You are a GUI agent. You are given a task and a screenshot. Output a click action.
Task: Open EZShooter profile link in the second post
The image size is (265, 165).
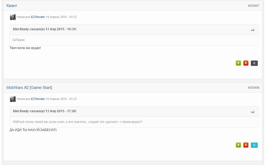[38, 99]
